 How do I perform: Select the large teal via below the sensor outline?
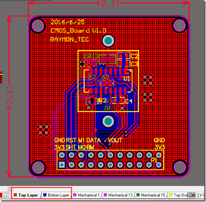click(108, 121)
